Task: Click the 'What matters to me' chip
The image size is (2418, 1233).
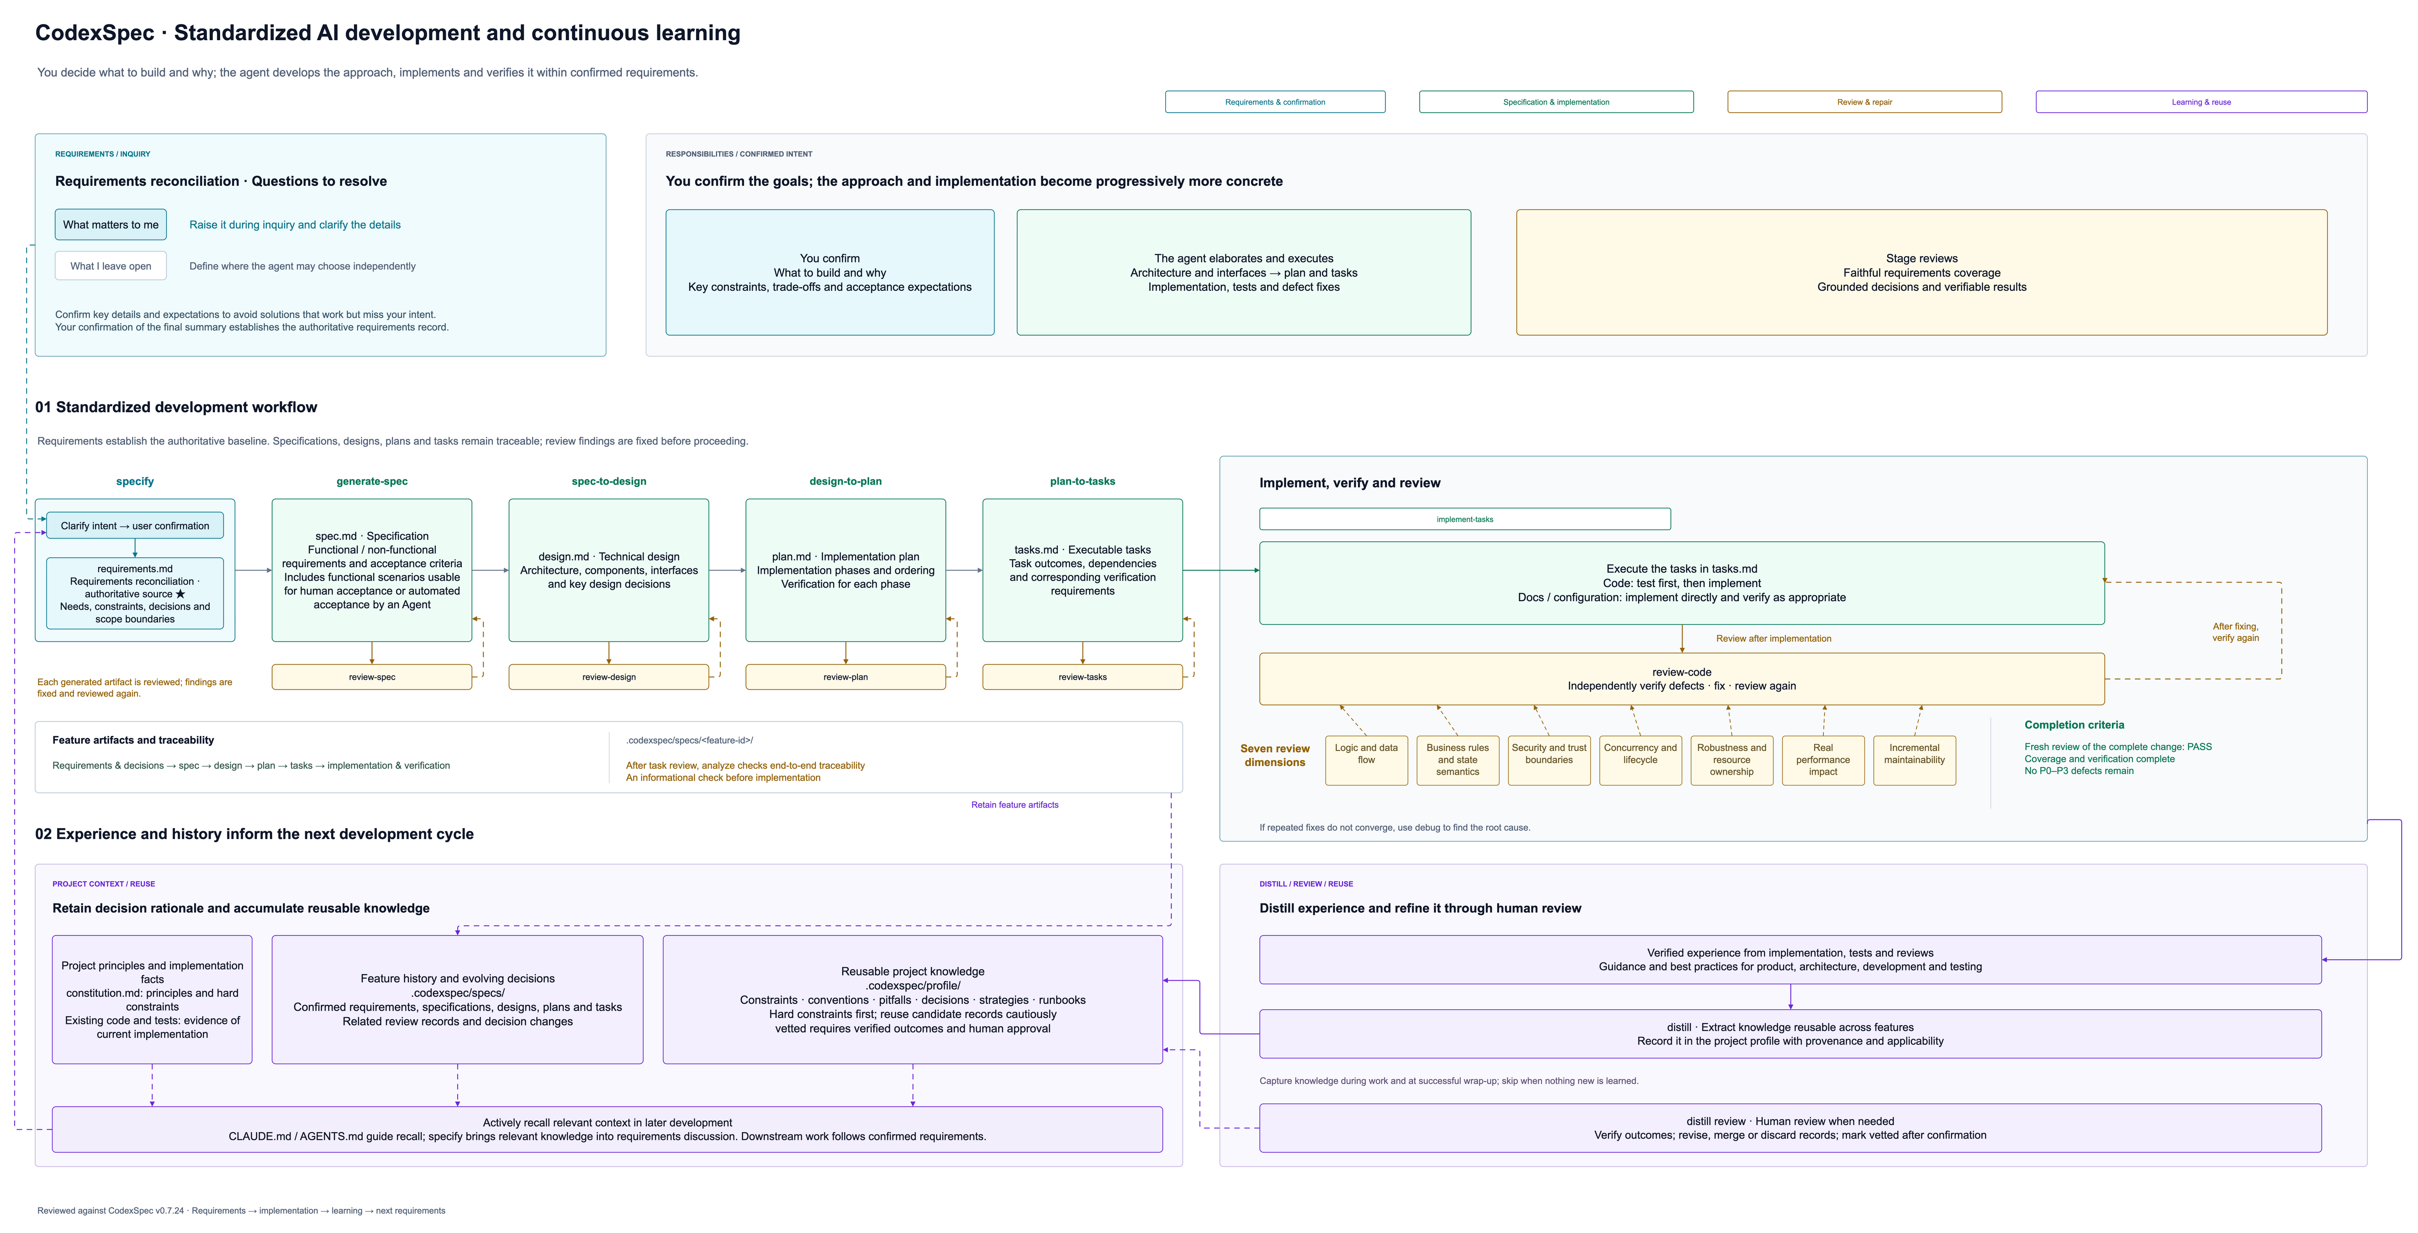Action: (x=111, y=224)
